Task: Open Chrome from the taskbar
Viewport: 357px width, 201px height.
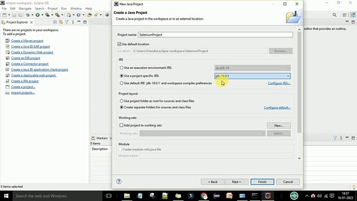Action: (204, 196)
